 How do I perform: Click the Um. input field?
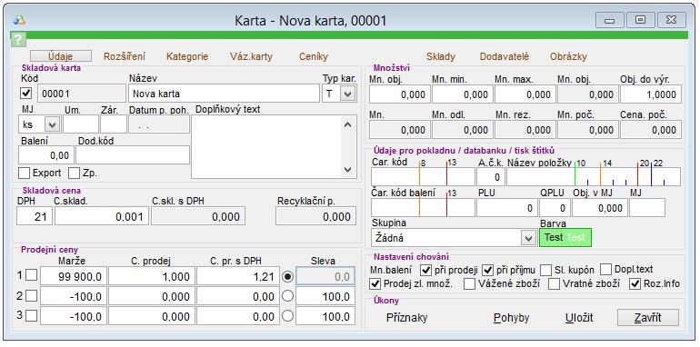click(81, 124)
